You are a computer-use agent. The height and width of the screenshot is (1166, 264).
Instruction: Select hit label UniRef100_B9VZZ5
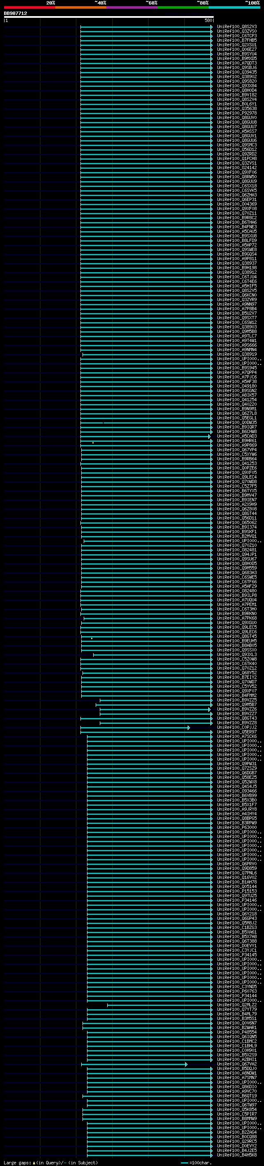tap(237, 700)
